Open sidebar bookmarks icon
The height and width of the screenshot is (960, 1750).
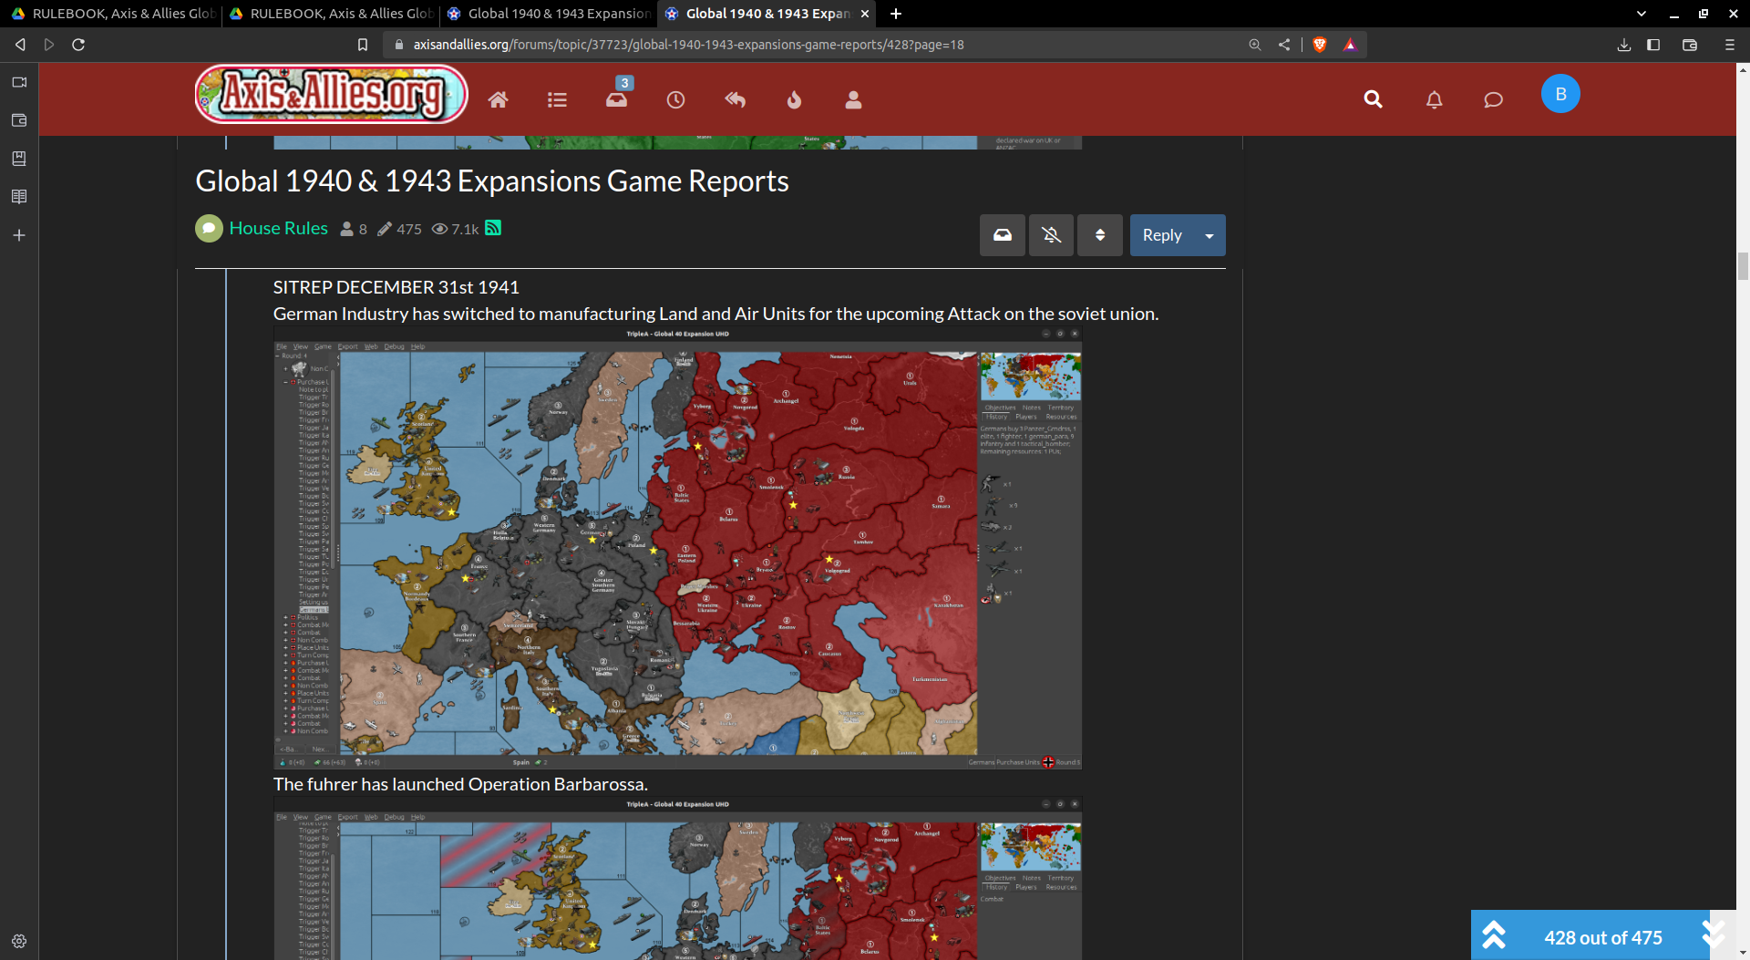pyautogui.click(x=19, y=159)
